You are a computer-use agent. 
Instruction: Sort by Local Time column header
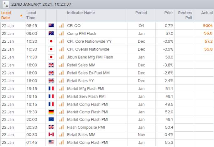coord(31,15)
